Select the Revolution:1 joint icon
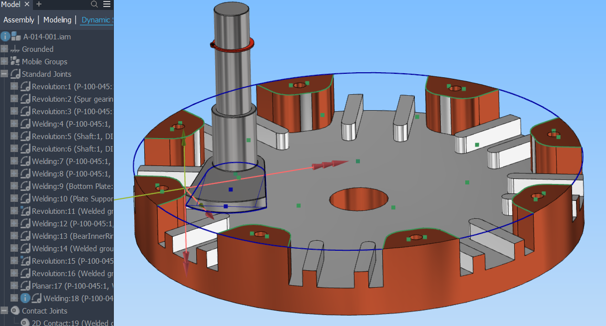The image size is (606, 326). click(25, 86)
